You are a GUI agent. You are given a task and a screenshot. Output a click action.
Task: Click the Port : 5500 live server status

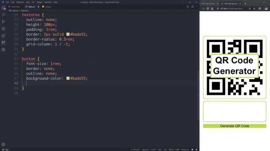point(174,149)
